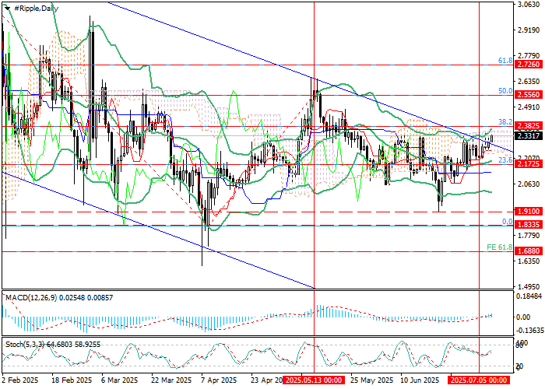Click the 1.4950 price scale value
Image resolution: width=545 pixels, height=389 pixels.
[x=529, y=287]
